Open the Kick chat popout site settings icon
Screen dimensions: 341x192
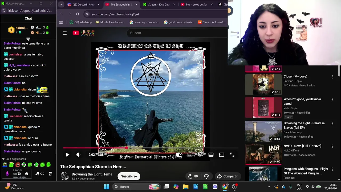tap(4, 10)
